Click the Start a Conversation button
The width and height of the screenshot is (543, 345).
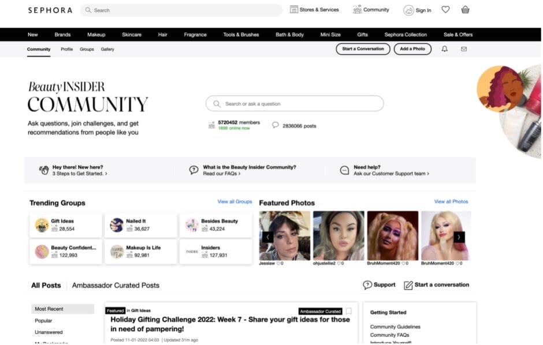tap(363, 49)
